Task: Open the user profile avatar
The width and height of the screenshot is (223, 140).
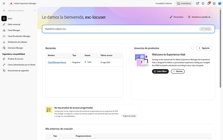Action: point(220,3)
